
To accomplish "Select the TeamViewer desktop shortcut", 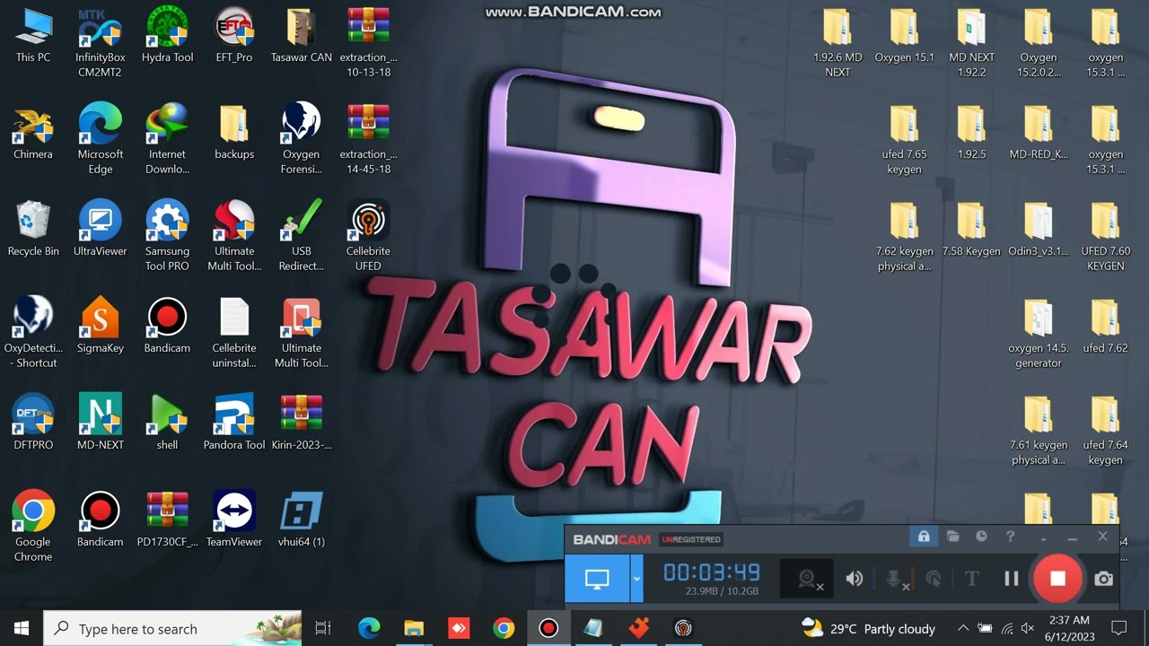I will click(x=234, y=520).
